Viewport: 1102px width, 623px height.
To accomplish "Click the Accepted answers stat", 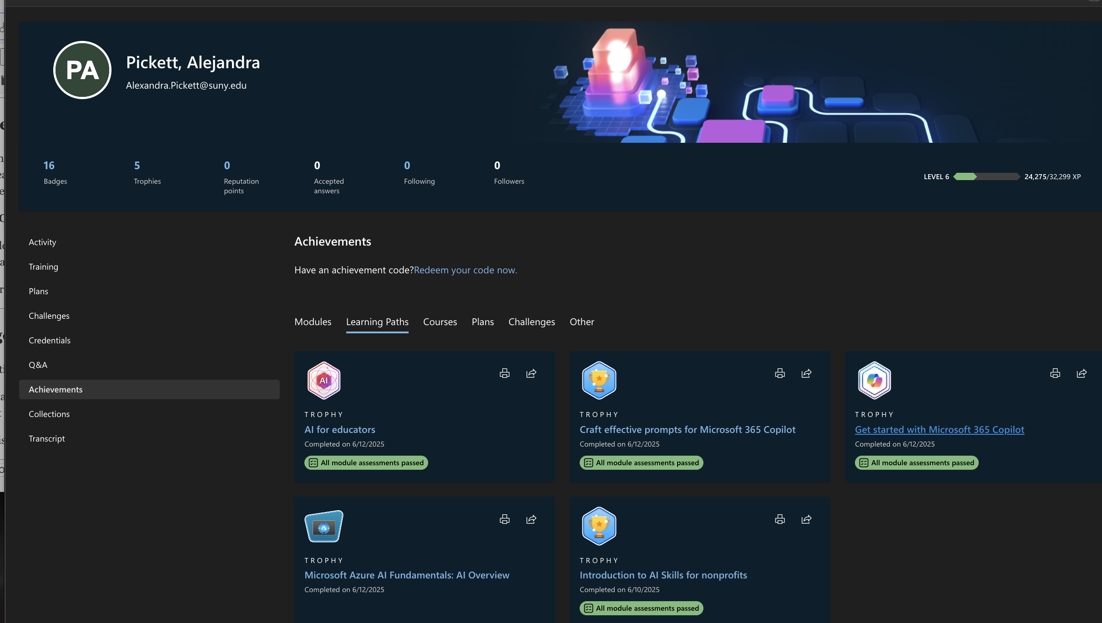I will pos(329,177).
